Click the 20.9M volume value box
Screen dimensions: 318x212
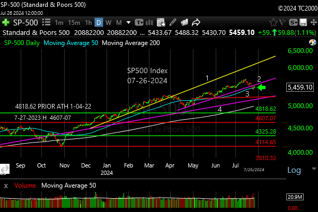tap(295, 197)
